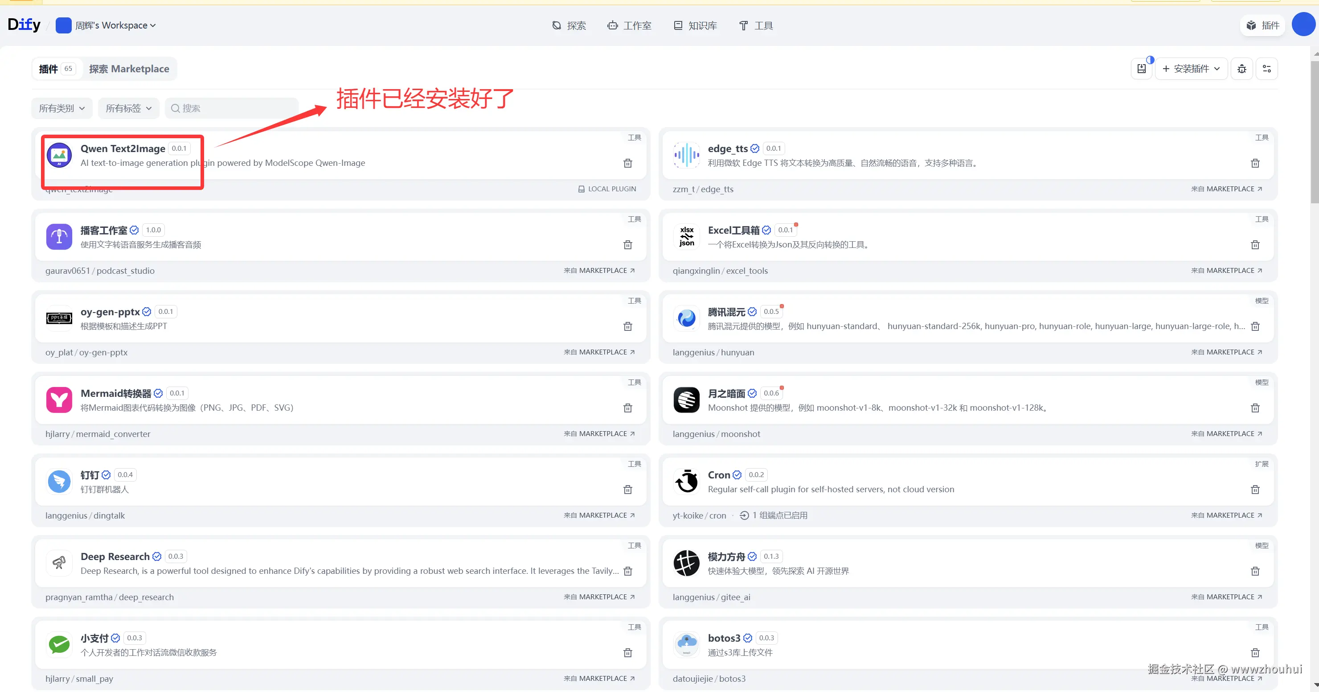Click the 插件 button in header
Screen dimensions: 1319x692
click(x=1263, y=25)
